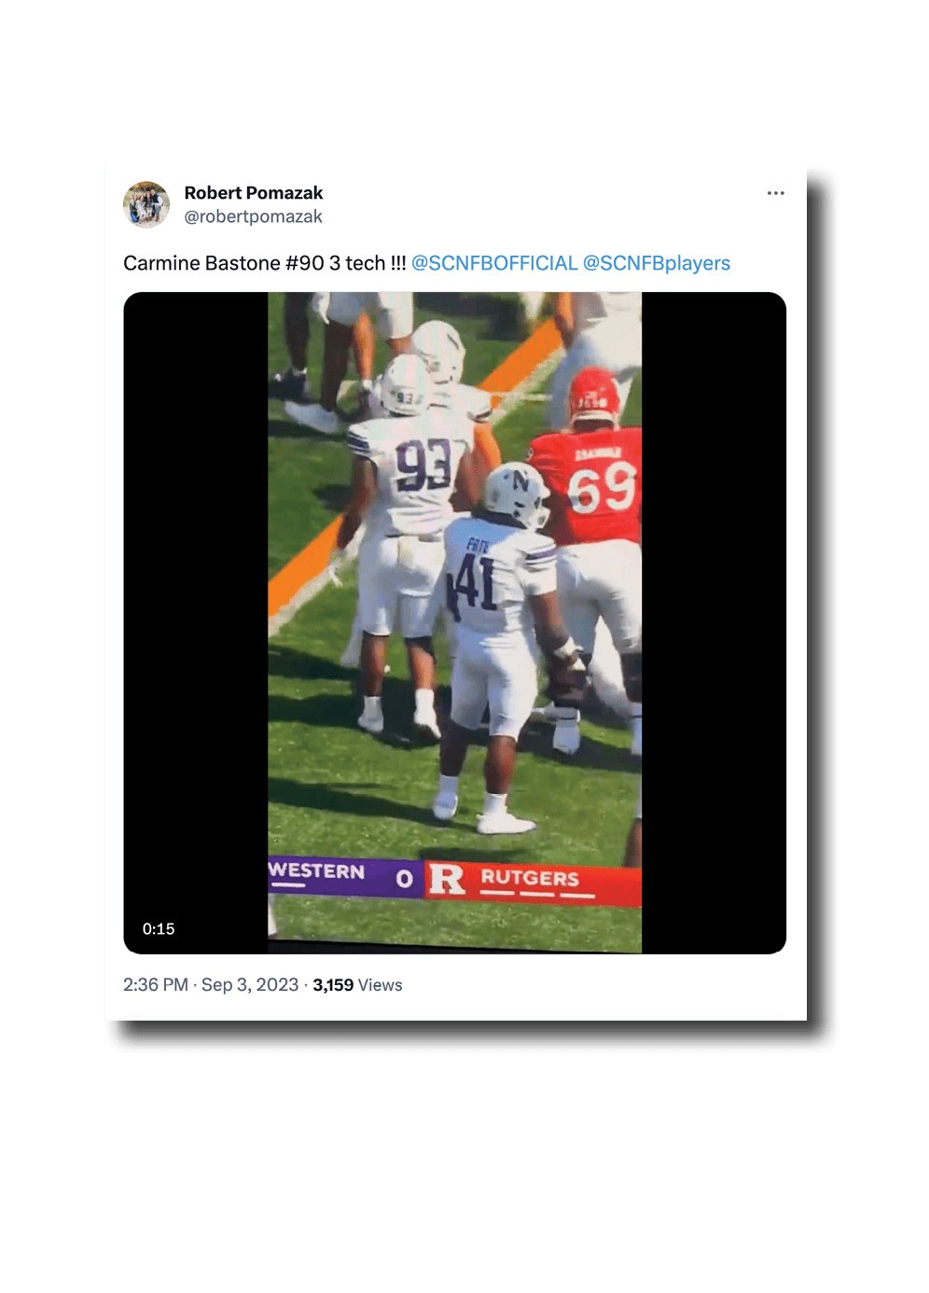Click Robert Pomazak's profile avatar
The height and width of the screenshot is (1293, 929).
click(146, 205)
